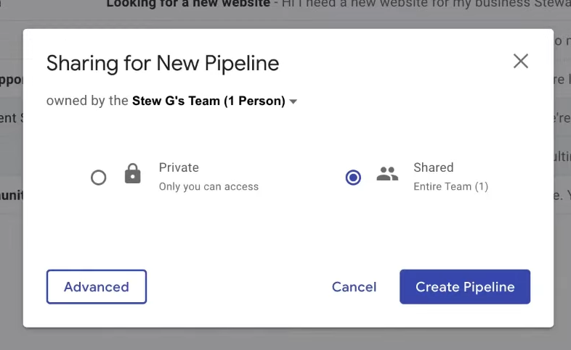Viewport: 571px width, 350px height.
Task: Select the Shared radio button
Action: coord(353,178)
